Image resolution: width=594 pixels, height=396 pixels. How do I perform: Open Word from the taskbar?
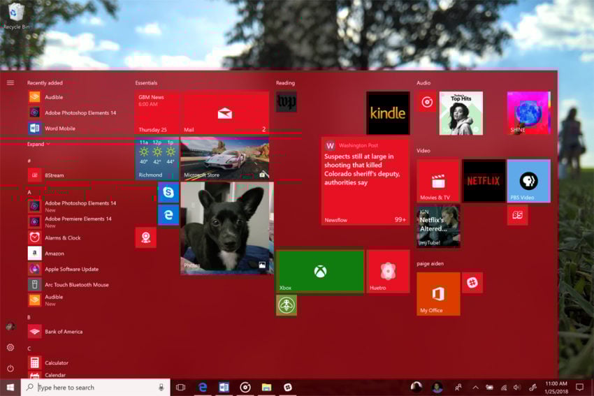point(224,388)
